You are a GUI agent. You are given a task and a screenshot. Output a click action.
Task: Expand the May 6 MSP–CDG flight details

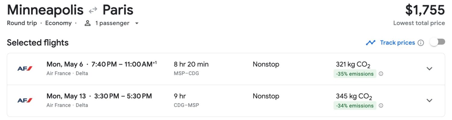point(429,69)
